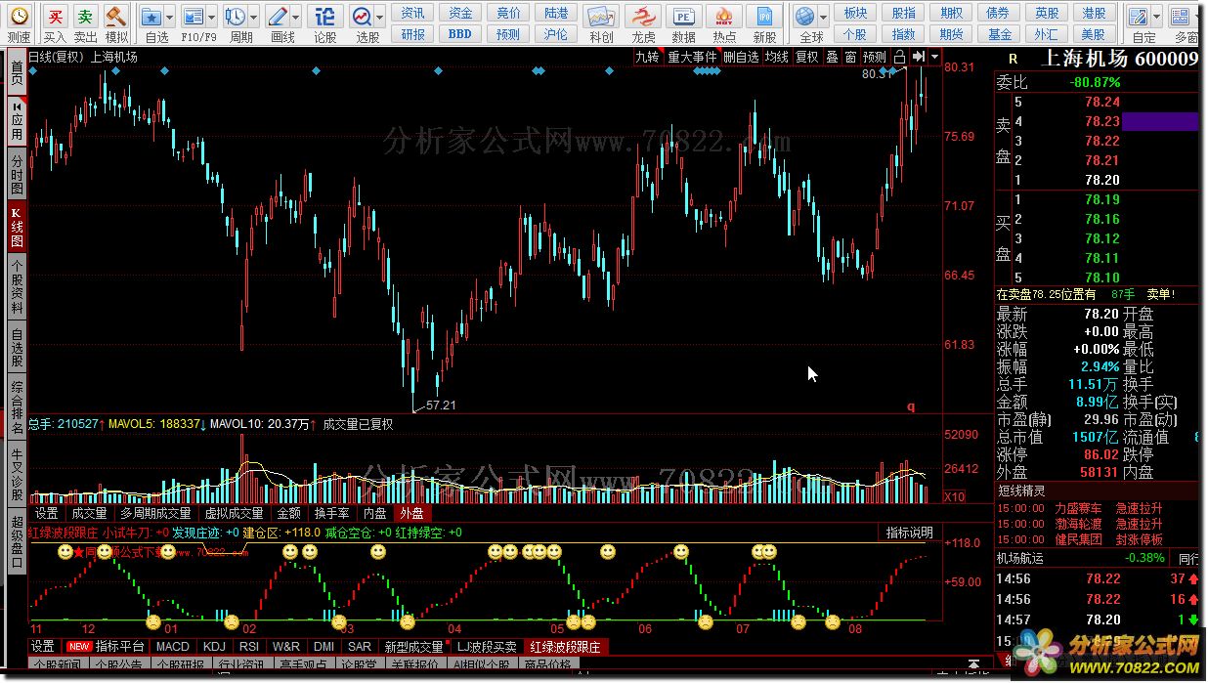Click the lock icon on chart header
Image resolution: width=1208 pixels, height=683 pixels.
pyautogui.click(x=900, y=57)
